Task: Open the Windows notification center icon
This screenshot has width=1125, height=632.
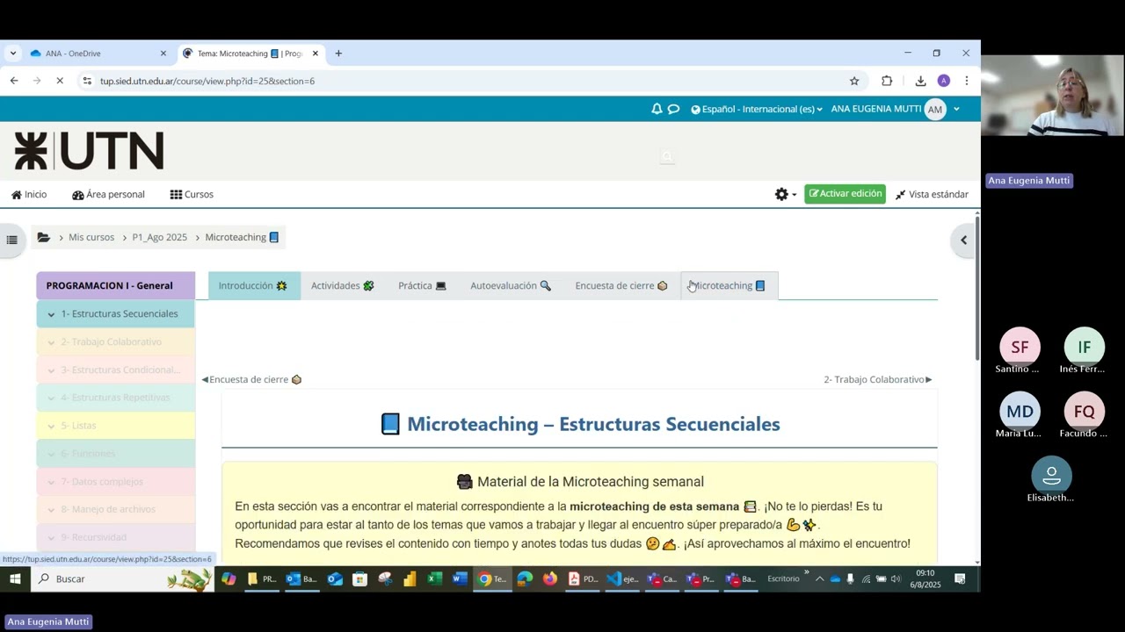Action: click(960, 578)
